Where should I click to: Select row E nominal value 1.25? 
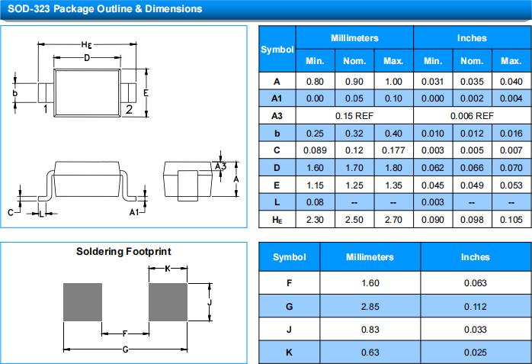[x=354, y=185]
